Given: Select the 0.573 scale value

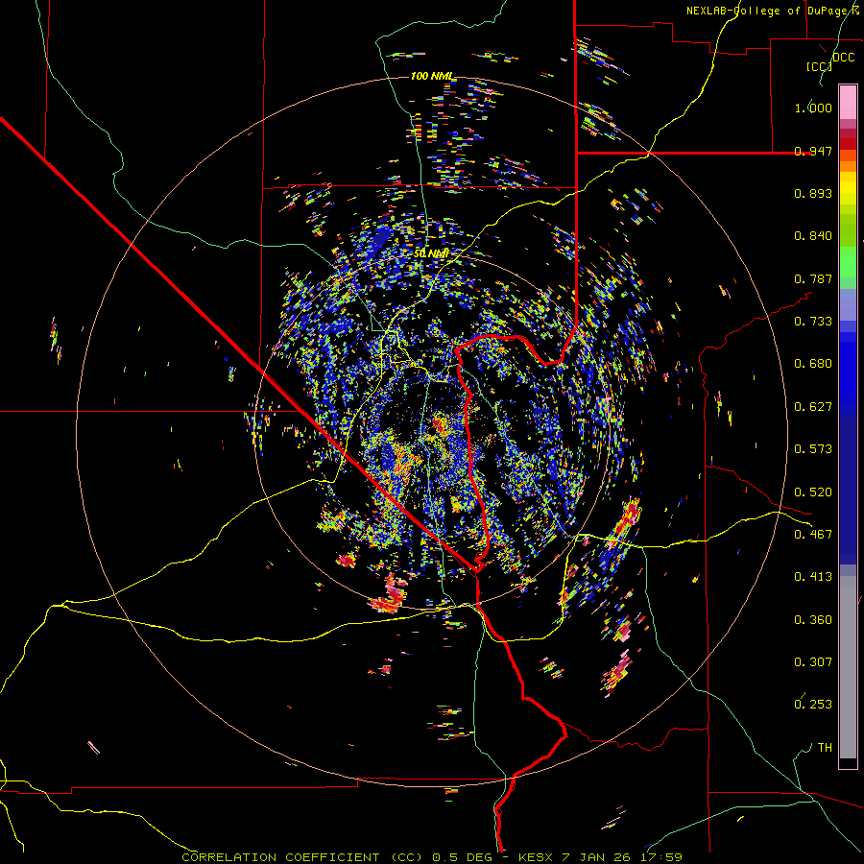Looking at the screenshot, I should pos(813,449).
